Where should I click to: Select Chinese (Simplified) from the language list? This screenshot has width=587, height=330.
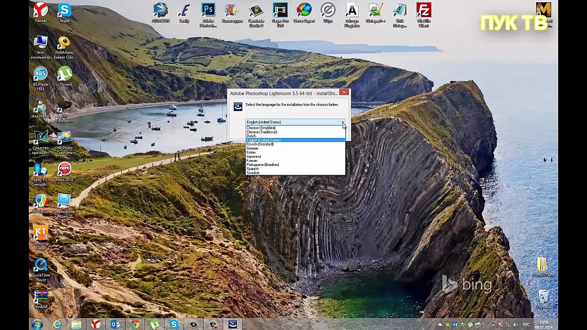click(295, 128)
